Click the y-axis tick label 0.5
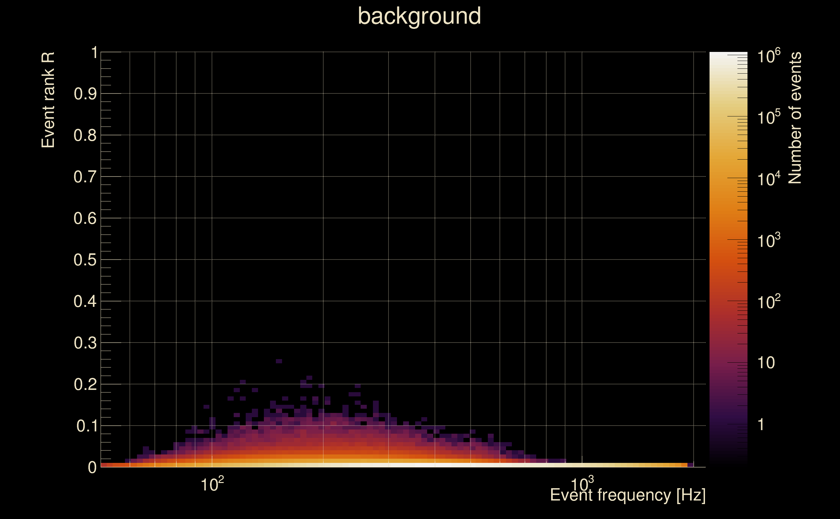The height and width of the screenshot is (519, 840). pos(85,260)
